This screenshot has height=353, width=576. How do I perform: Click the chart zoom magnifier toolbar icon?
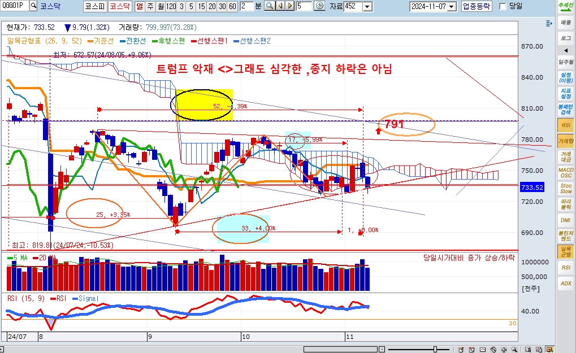[270, 6]
